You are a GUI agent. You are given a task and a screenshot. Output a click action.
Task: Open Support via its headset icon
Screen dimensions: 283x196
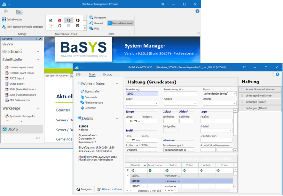91,23
